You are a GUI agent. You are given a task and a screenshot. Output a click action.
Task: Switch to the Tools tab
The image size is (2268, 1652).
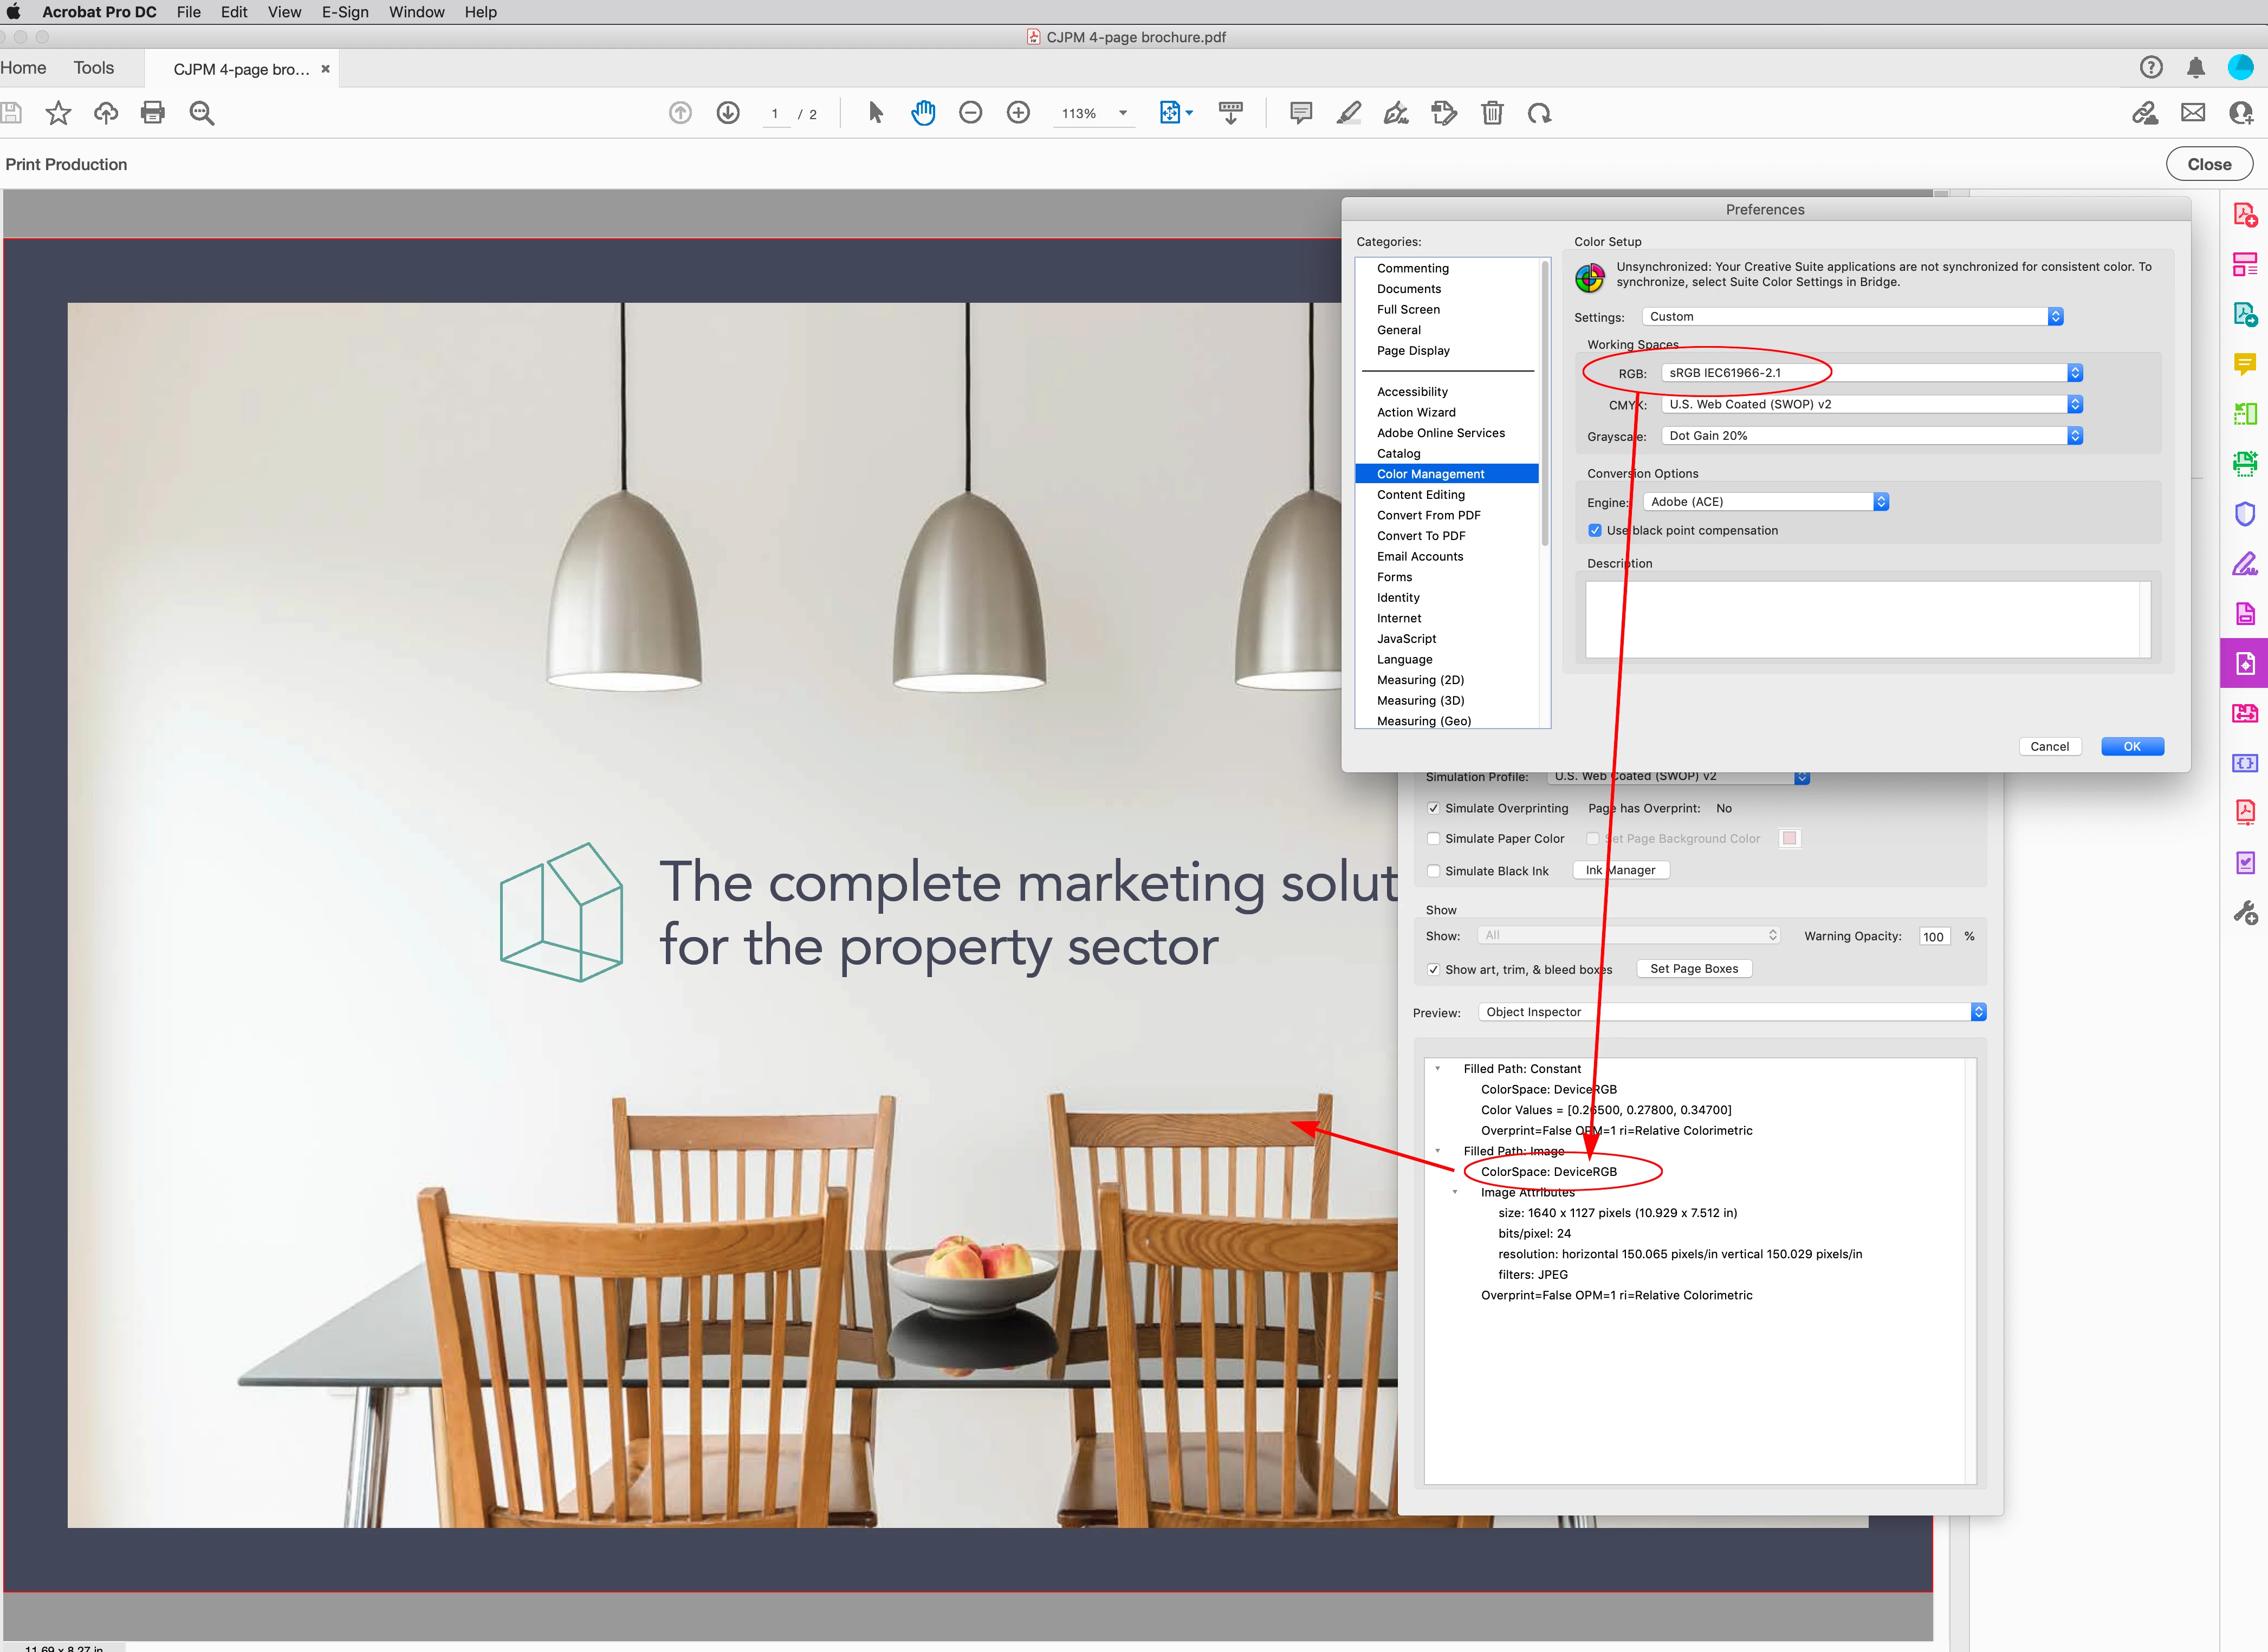(x=93, y=68)
